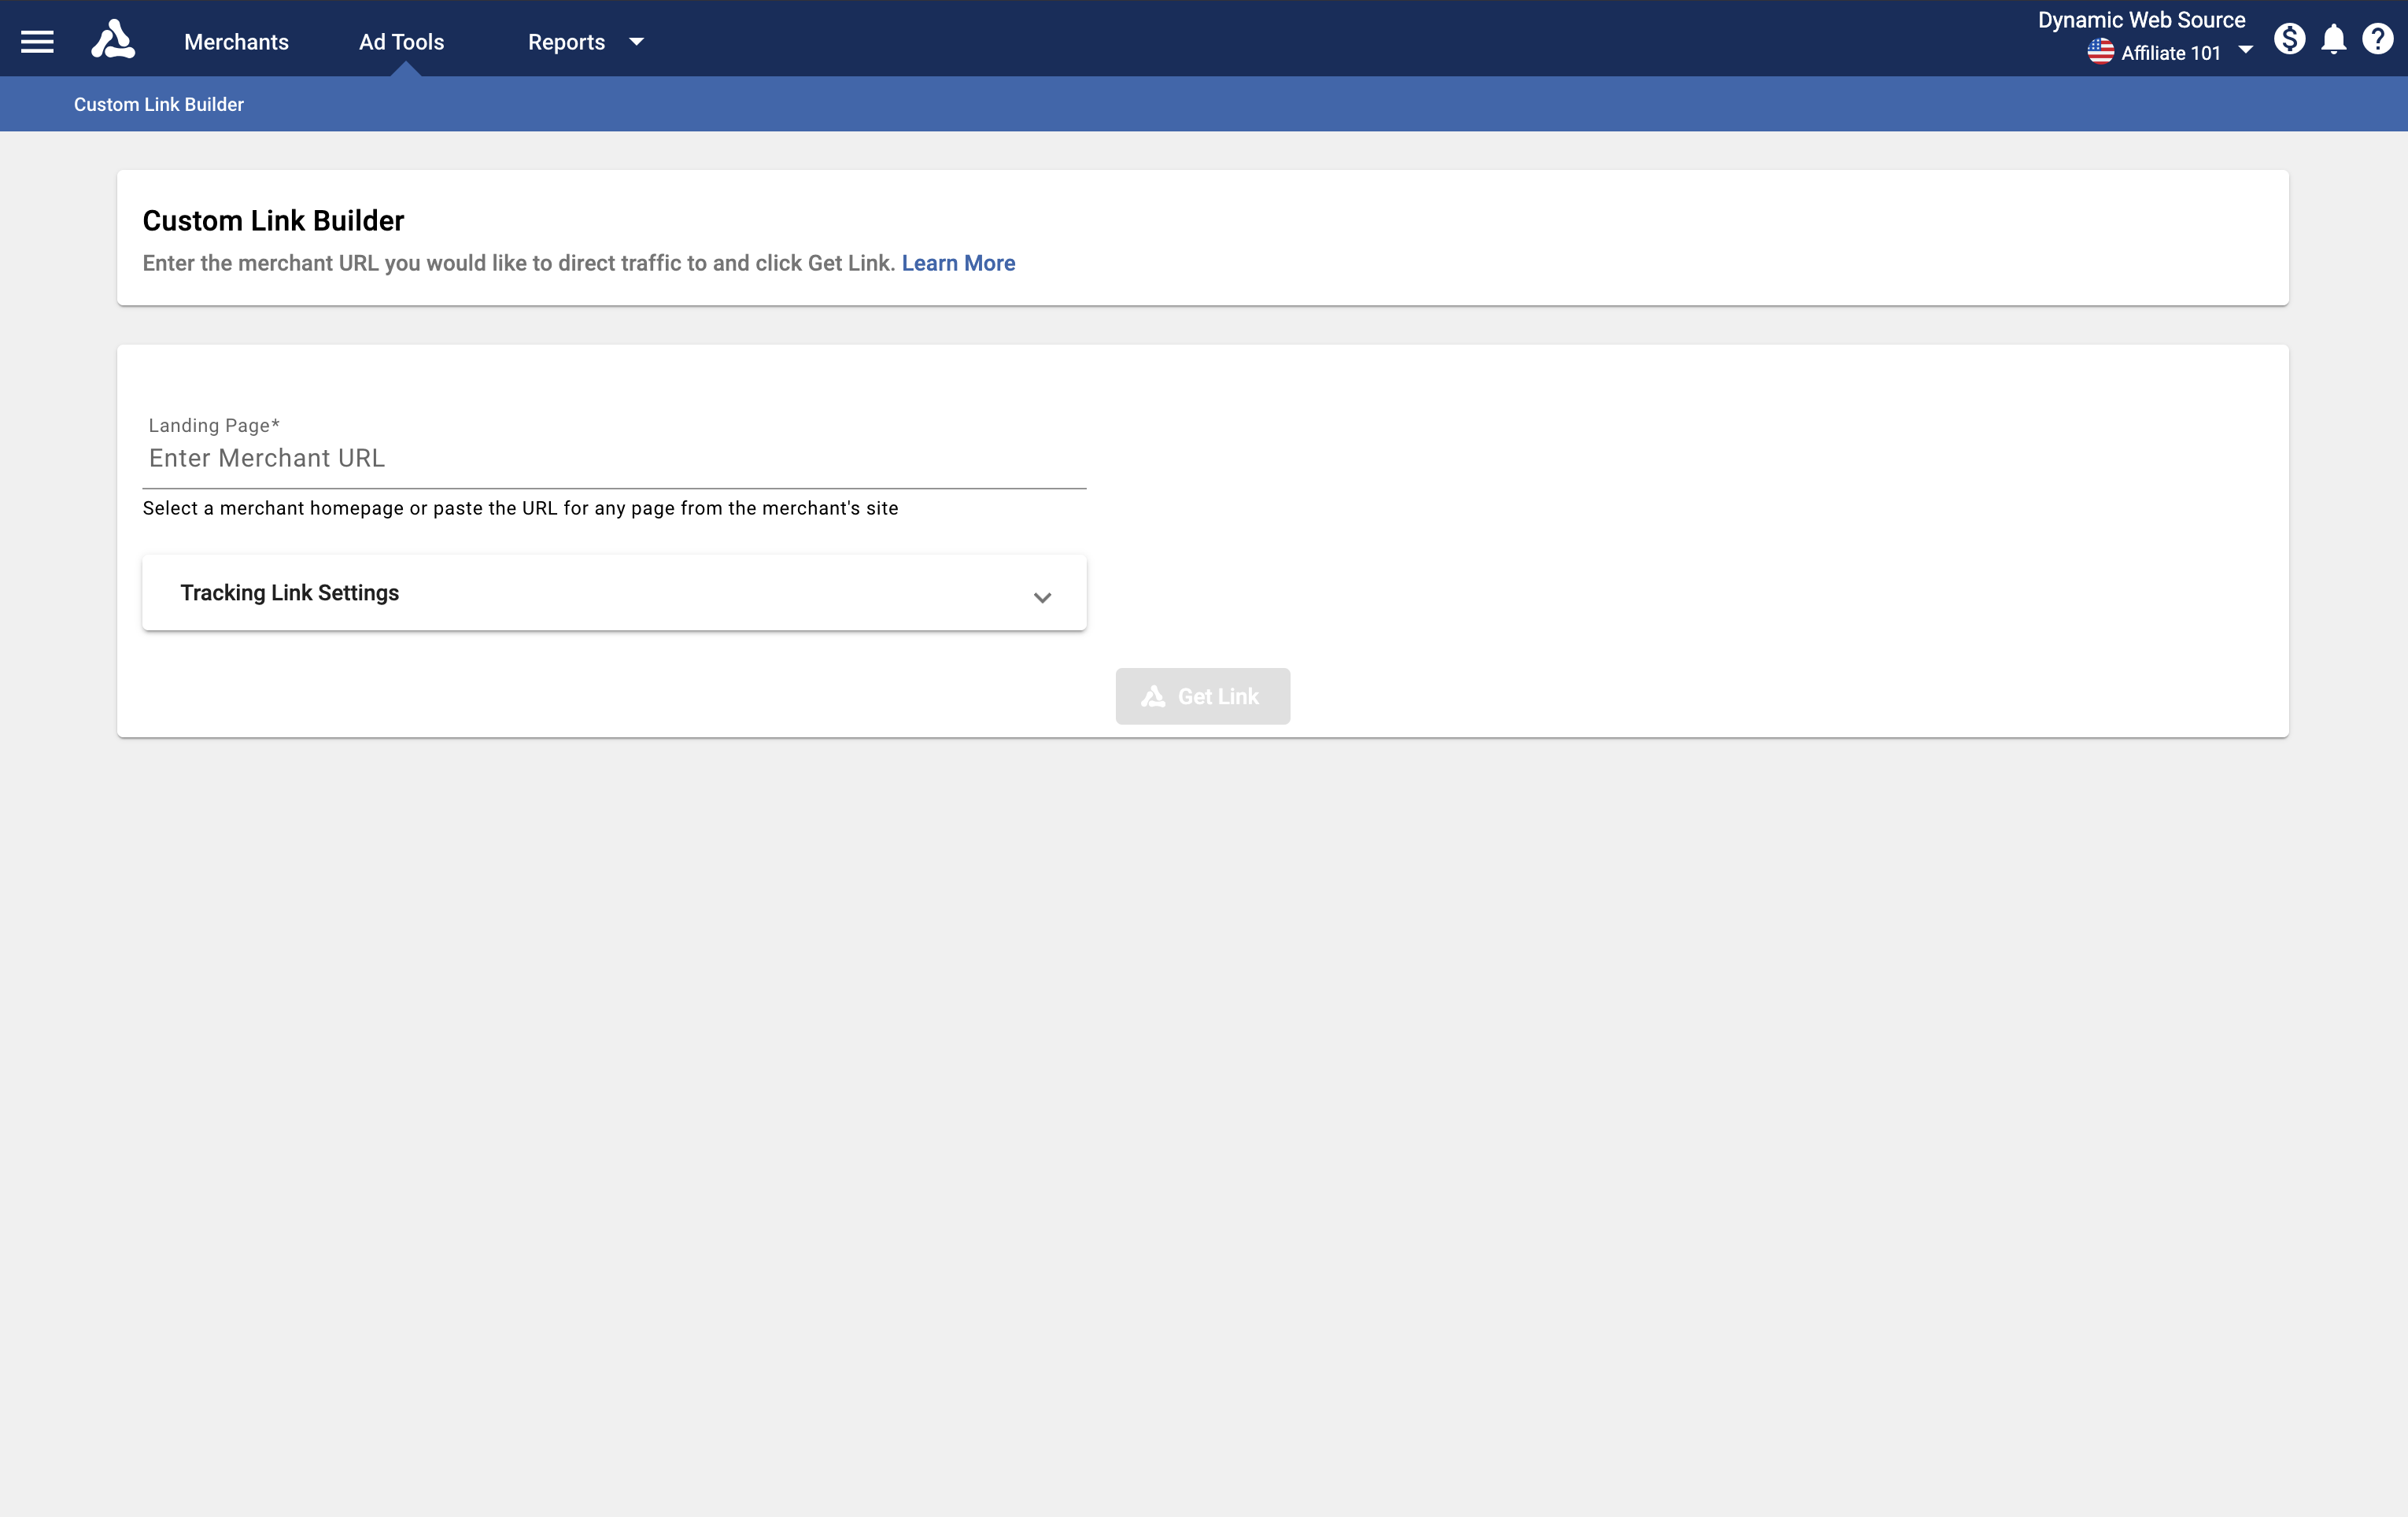Select the Ad Tools tab
The height and width of the screenshot is (1517, 2408).
click(x=401, y=42)
